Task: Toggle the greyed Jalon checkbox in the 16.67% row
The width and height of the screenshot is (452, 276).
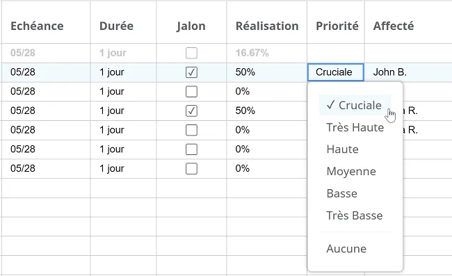Action: pos(191,53)
